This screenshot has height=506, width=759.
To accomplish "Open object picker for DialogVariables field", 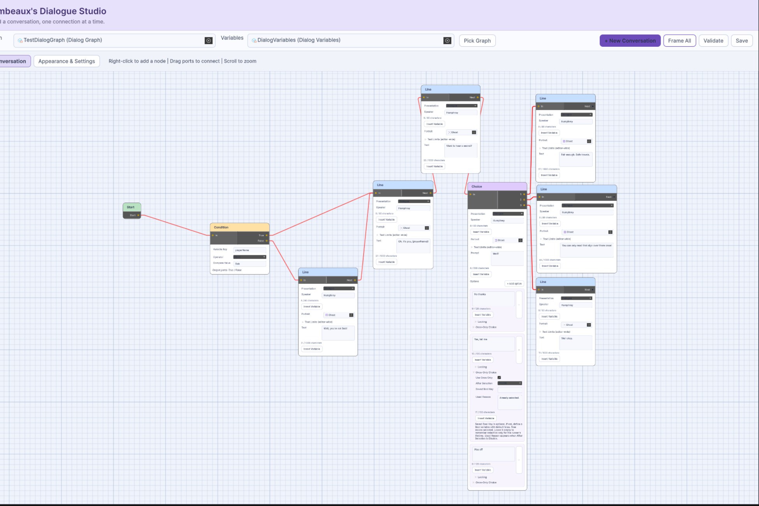I will click(x=447, y=40).
